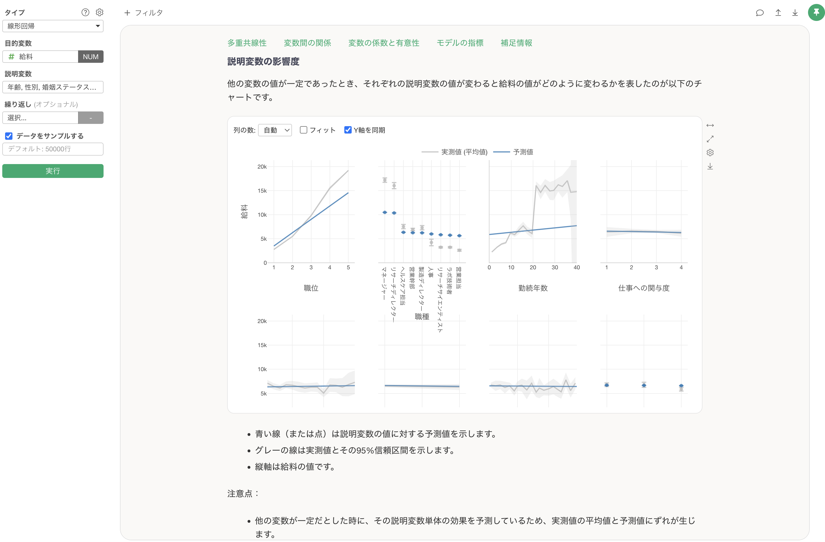Open the 繰り返し 選択 dropdown
825x542 pixels.
click(x=40, y=118)
